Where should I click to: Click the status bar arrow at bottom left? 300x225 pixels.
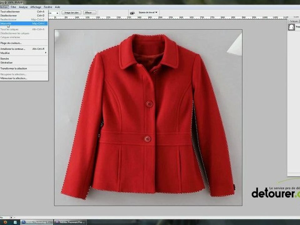point(11,217)
